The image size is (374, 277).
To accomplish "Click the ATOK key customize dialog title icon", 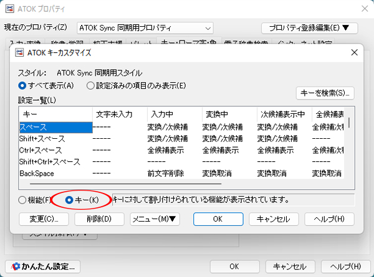I will click(19, 52).
